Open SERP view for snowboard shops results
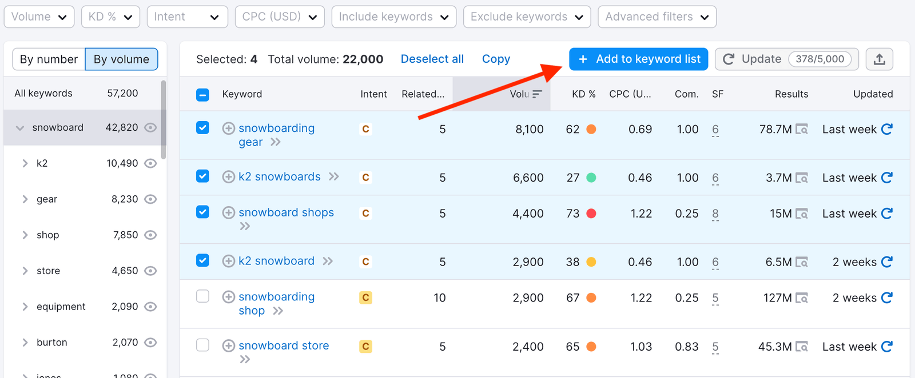 (x=802, y=214)
